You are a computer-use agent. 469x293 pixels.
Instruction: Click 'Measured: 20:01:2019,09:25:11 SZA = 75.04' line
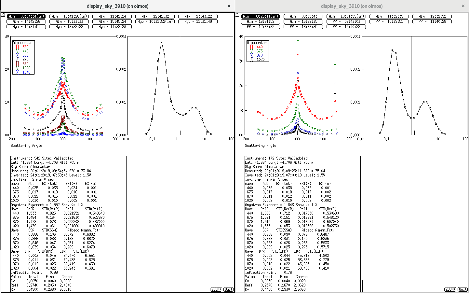click(285, 171)
